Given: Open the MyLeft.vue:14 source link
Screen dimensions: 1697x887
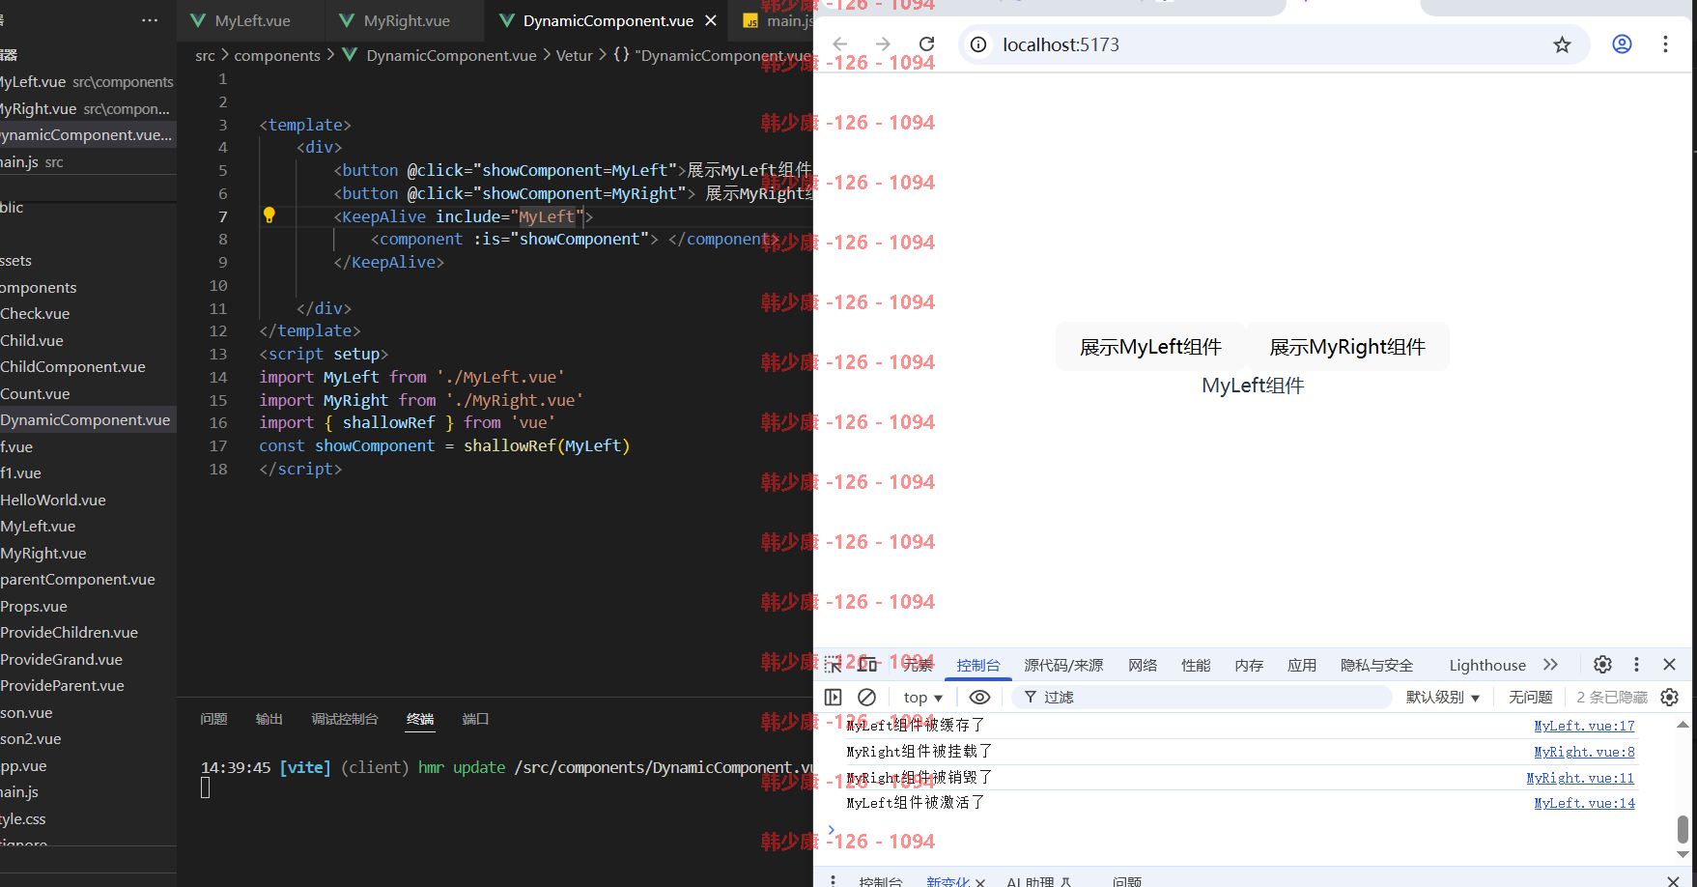Looking at the screenshot, I should pyautogui.click(x=1584, y=803).
